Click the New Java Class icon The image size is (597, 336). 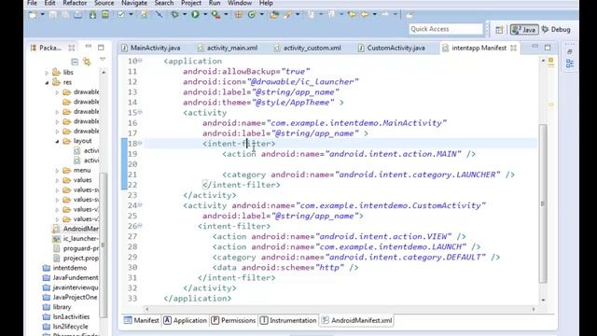pyautogui.click(x=252, y=15)
